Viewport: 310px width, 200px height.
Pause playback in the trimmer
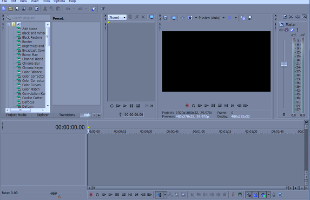tap(131, 106)
